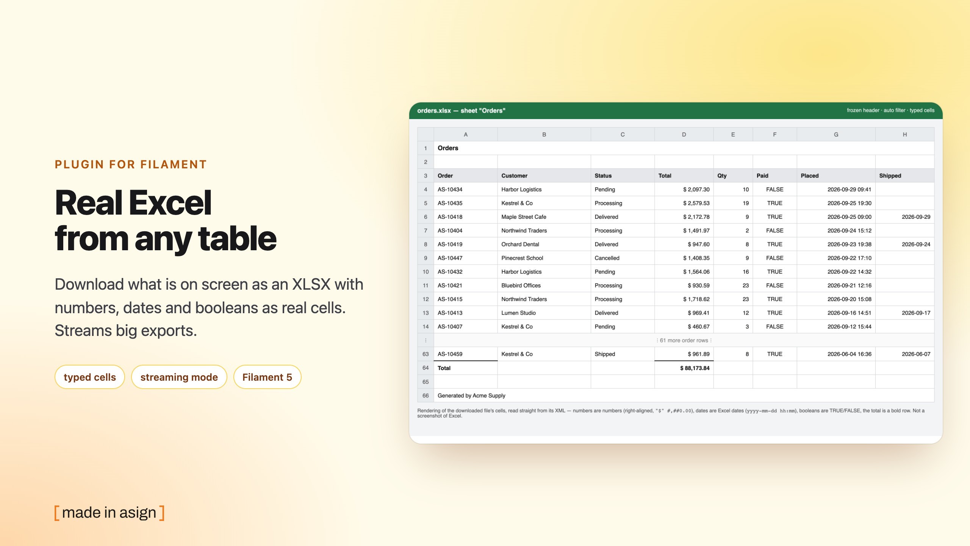Click the 'streaming mode' pill badge

point(179,377)
